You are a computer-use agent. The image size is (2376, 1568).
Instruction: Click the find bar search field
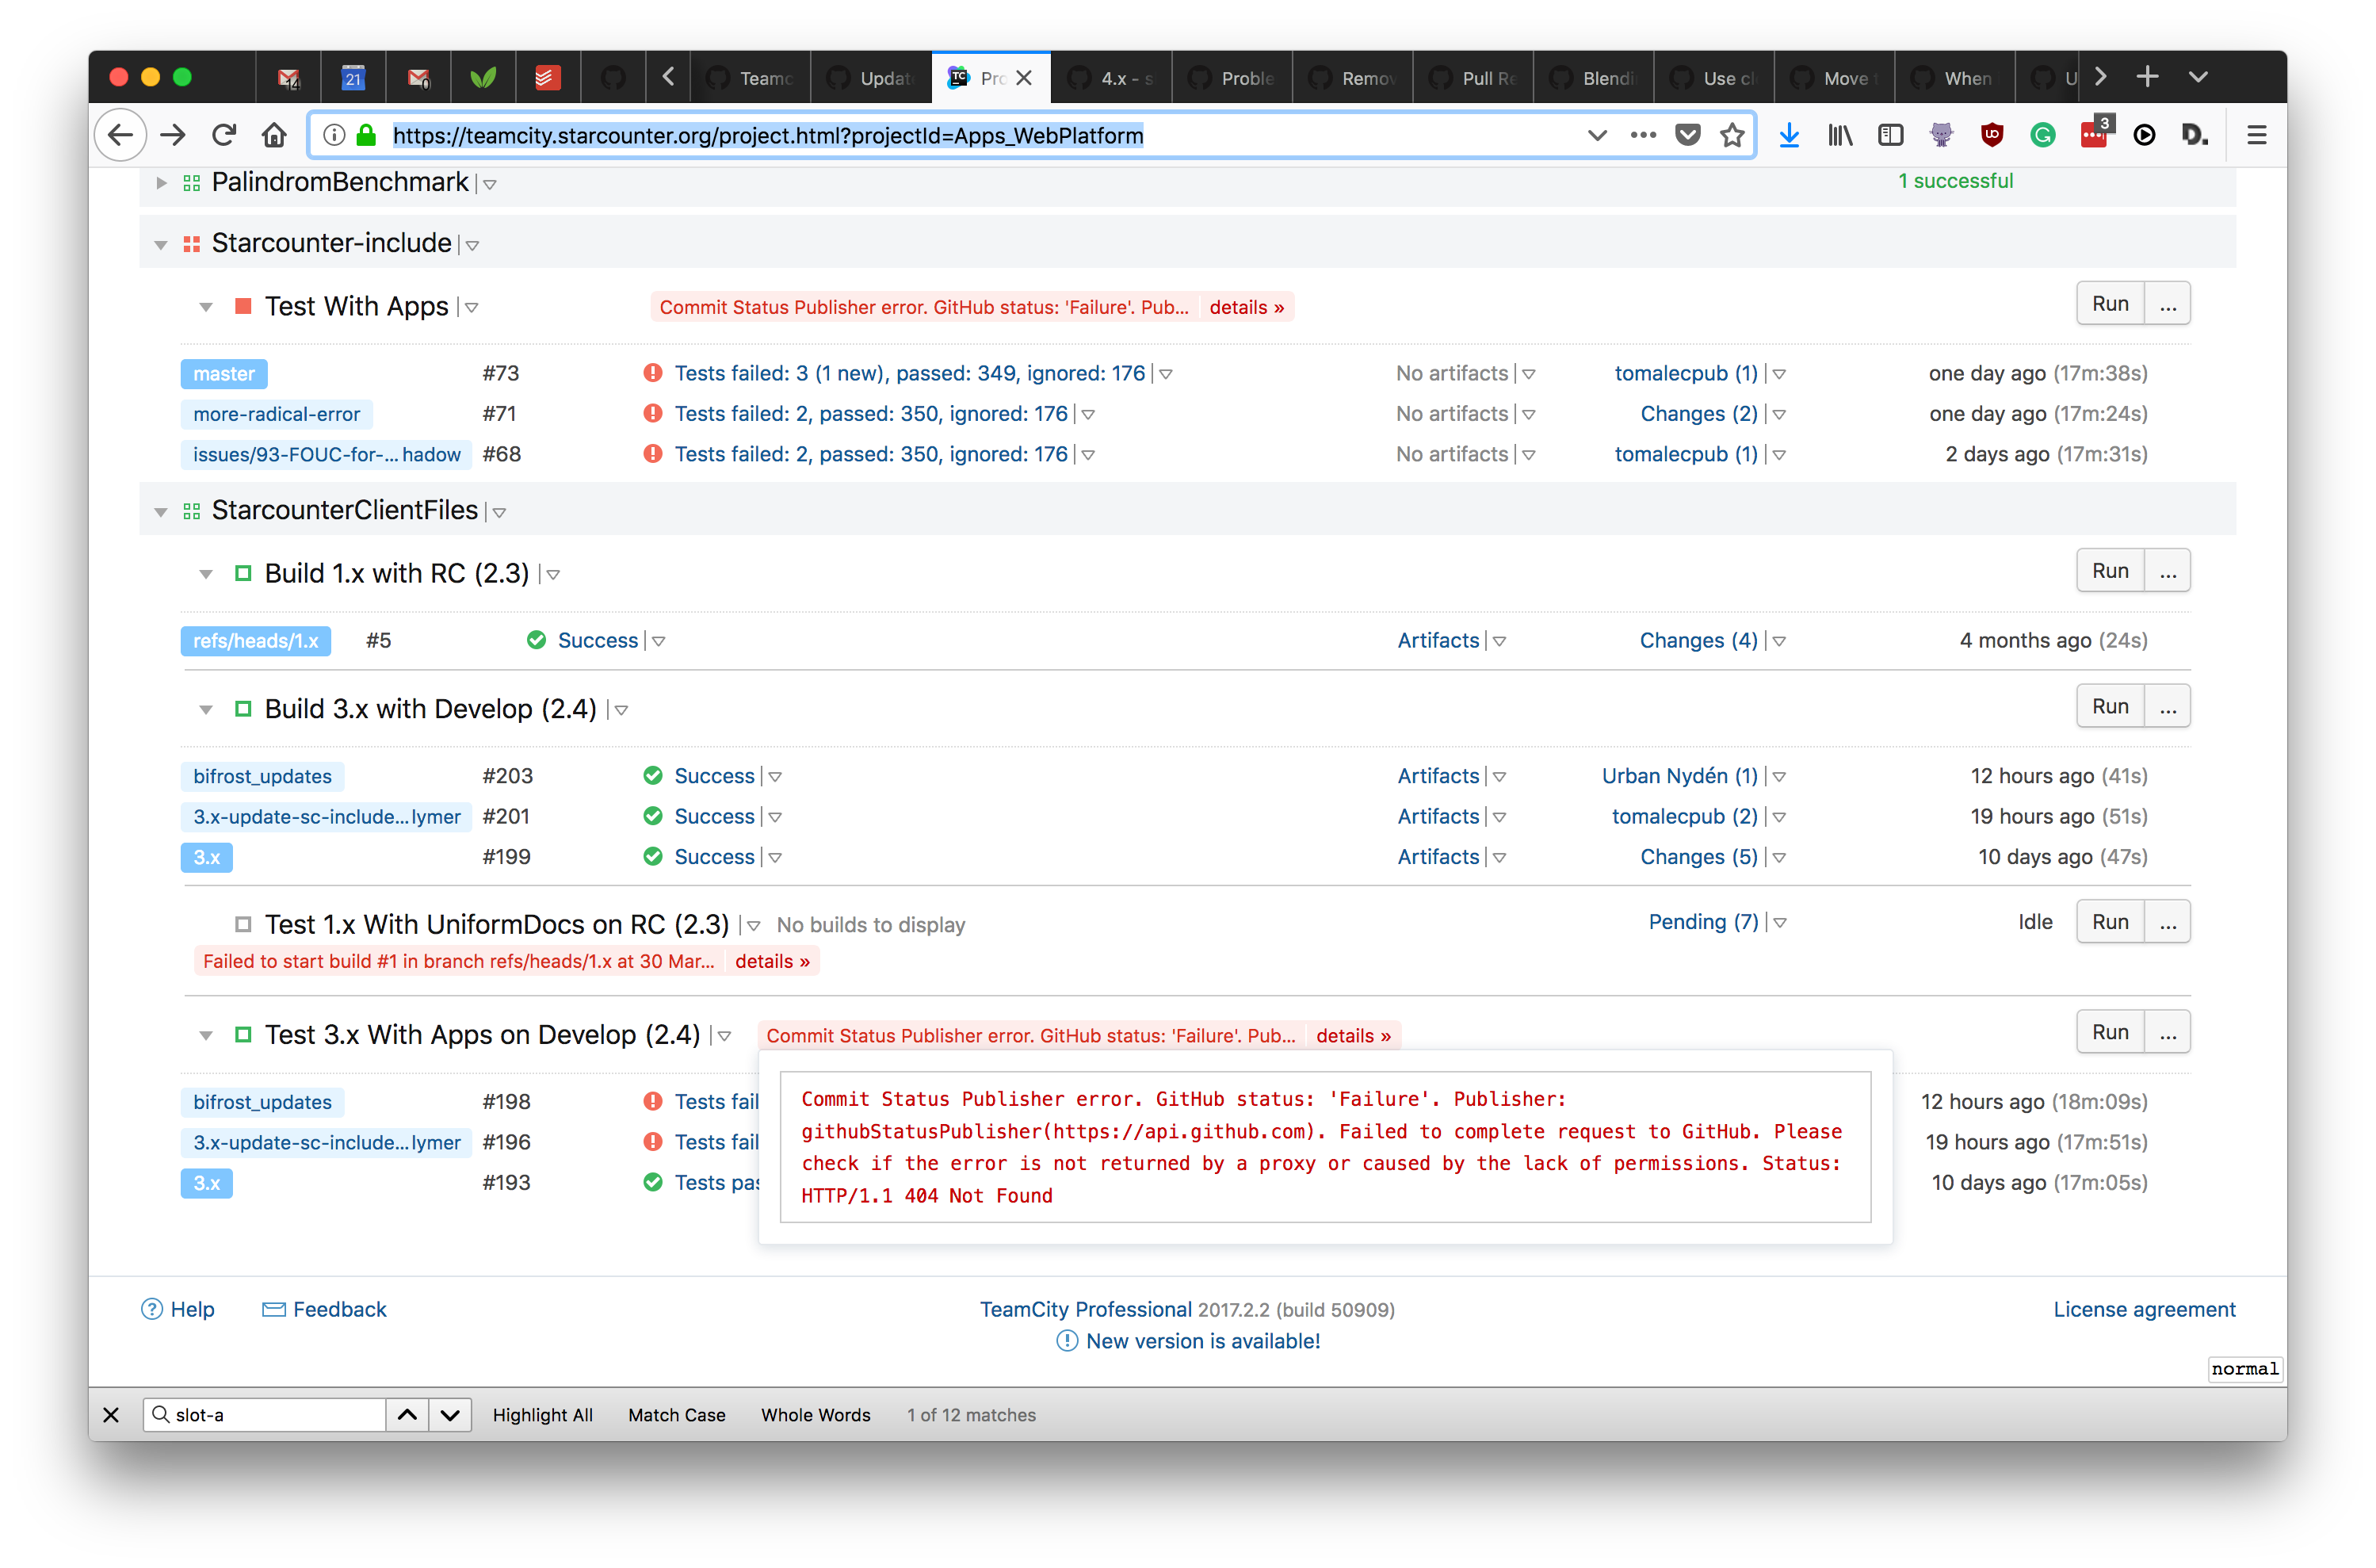tap(265, 1415)
